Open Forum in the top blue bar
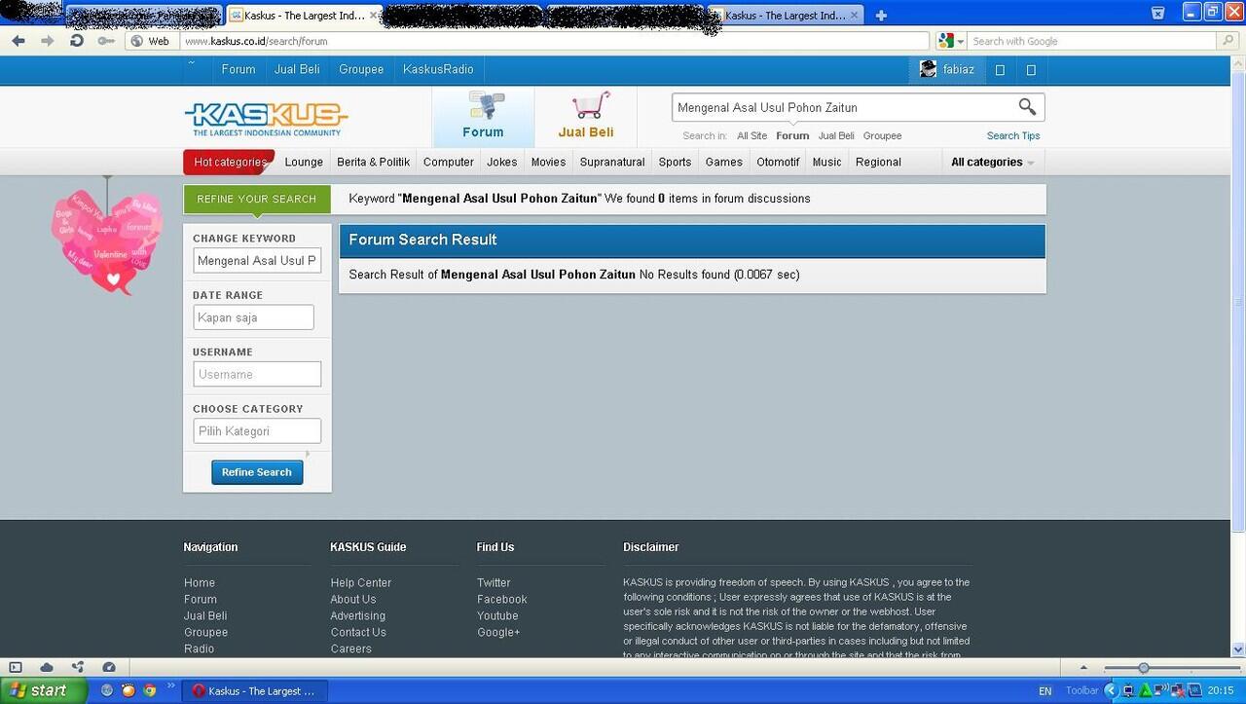 pyautogui.click(x=238, y=69)
